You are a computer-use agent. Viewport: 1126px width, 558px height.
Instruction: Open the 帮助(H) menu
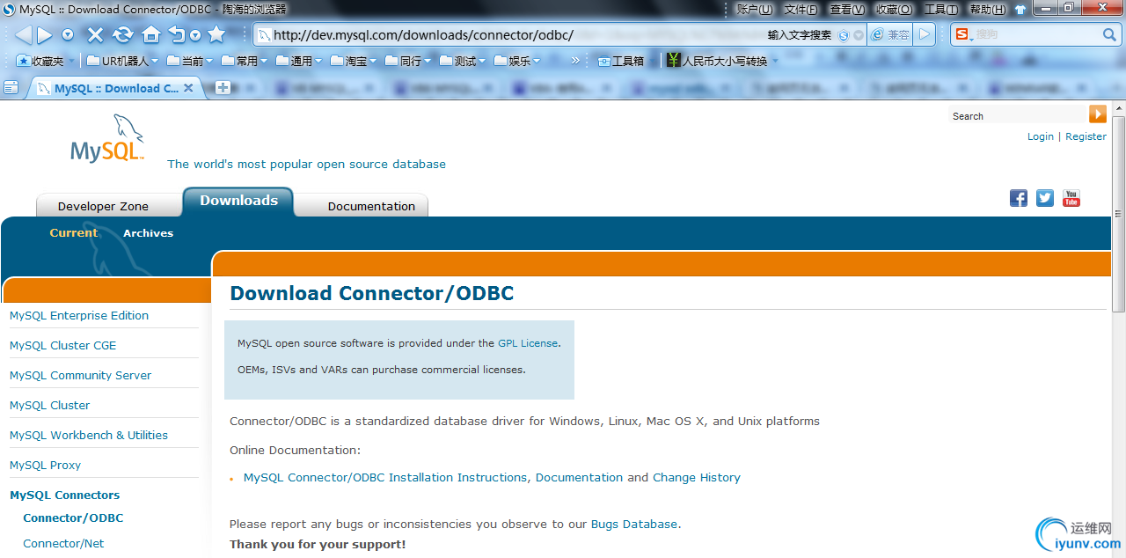pos(987,9)
